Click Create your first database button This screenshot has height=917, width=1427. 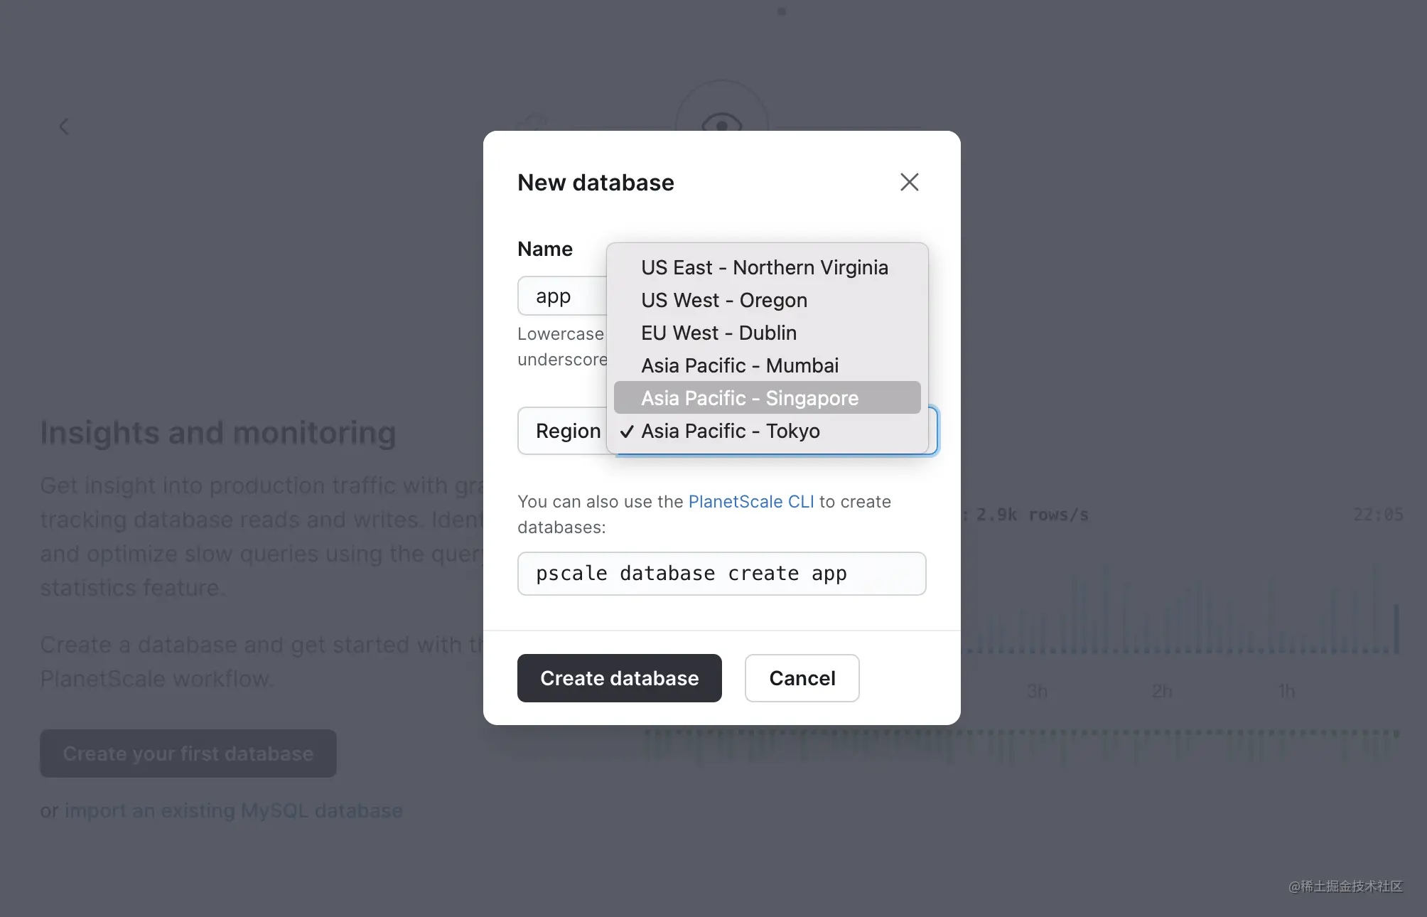[x=188, y=754]
